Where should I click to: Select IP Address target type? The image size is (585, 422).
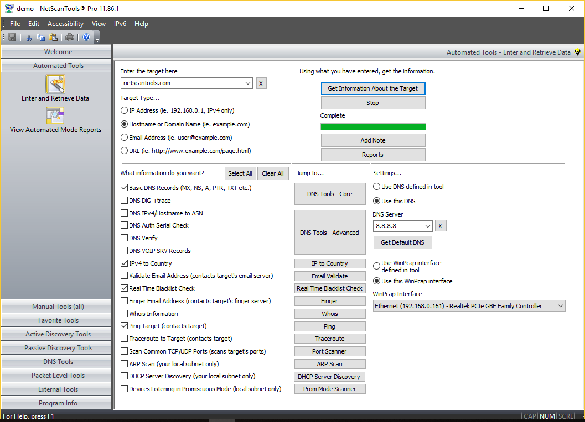point(124,110)
